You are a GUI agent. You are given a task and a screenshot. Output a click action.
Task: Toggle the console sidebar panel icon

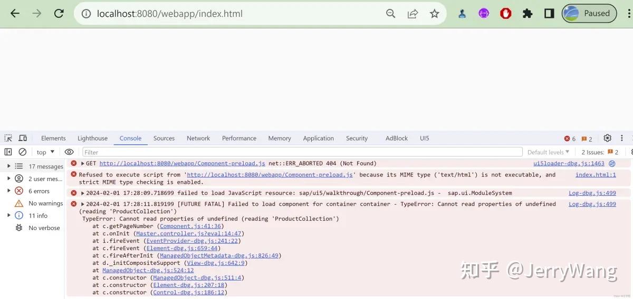point(8,152)
